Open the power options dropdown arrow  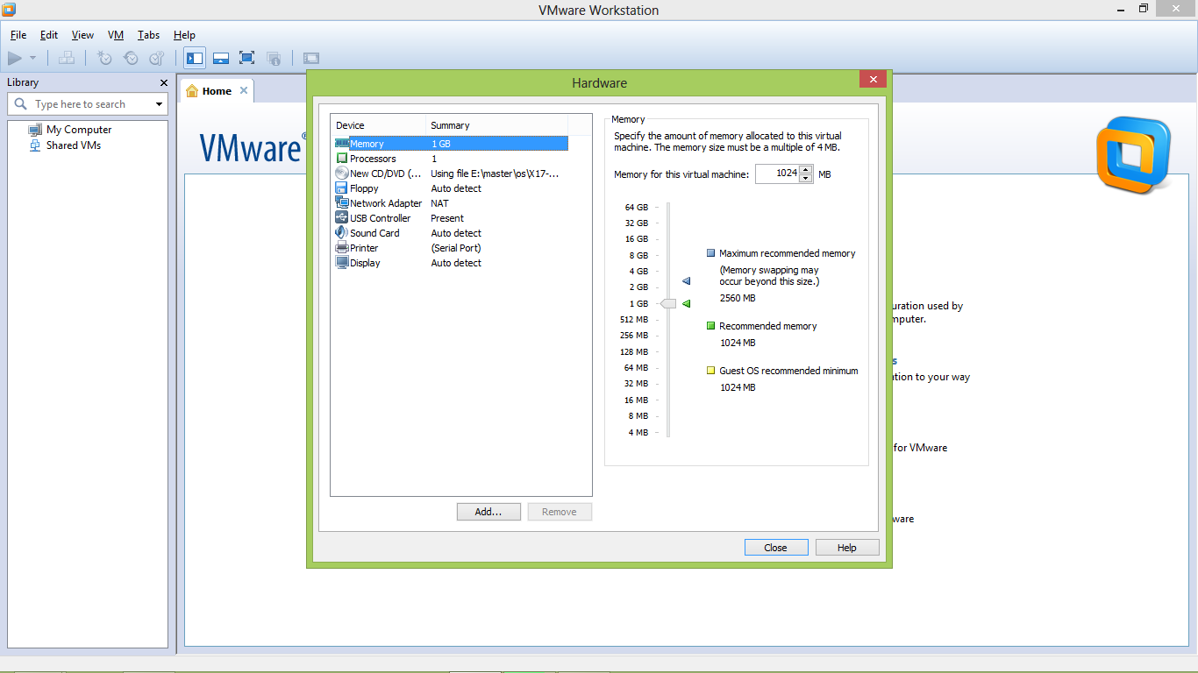tap(33, 58)
